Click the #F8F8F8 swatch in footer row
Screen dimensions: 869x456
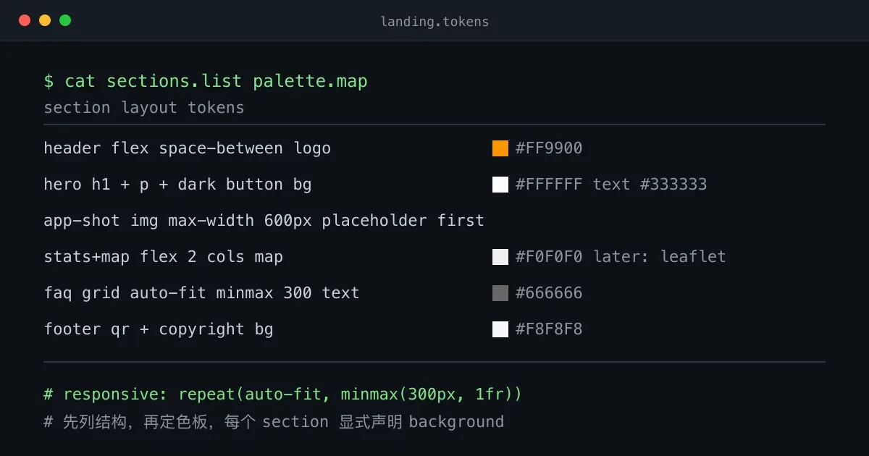point(500,329)
